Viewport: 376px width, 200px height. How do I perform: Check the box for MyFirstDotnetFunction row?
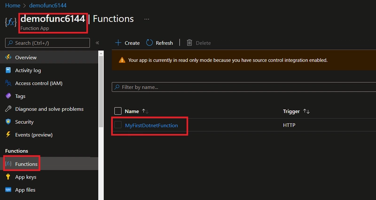(x=118, y=125)
